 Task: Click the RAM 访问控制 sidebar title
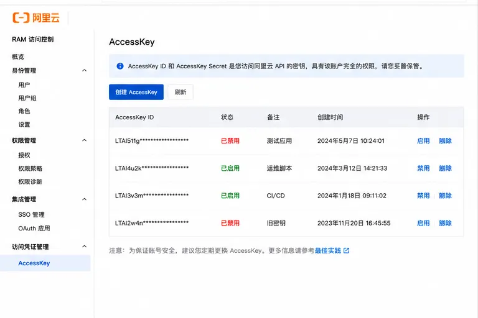pos(33,39)
